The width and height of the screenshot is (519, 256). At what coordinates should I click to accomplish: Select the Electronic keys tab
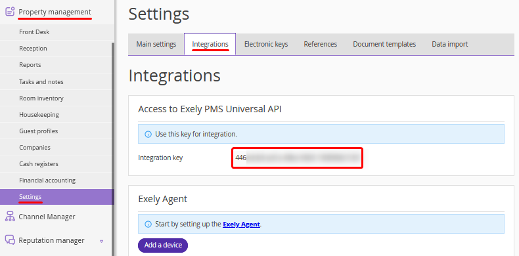[x=266, y=44]
